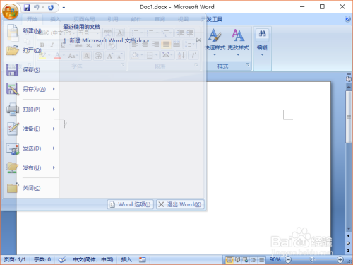Open the 开发工具 ribbon tab
Viewport: 353px width, 265px height.
point(212,19)
